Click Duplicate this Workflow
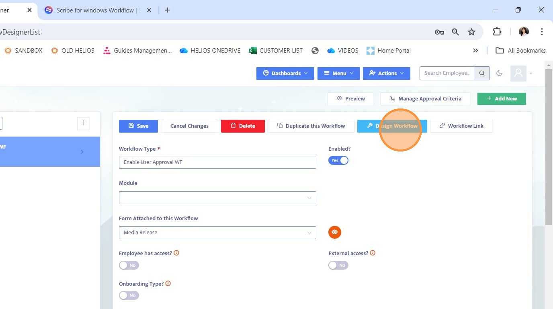553x309 pixels. coord(311,126)
